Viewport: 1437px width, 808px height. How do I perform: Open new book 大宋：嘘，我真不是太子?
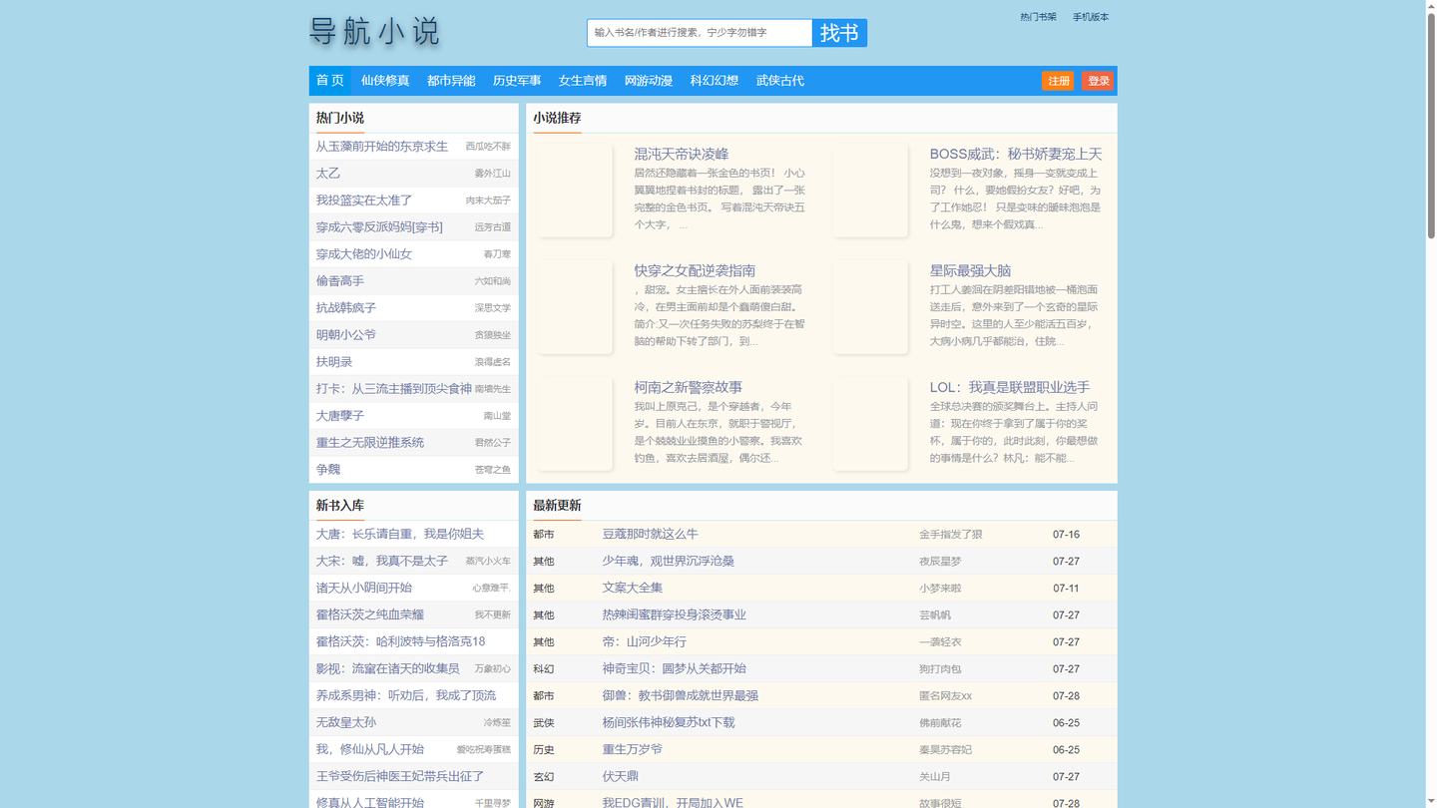(x=382, y=562)
